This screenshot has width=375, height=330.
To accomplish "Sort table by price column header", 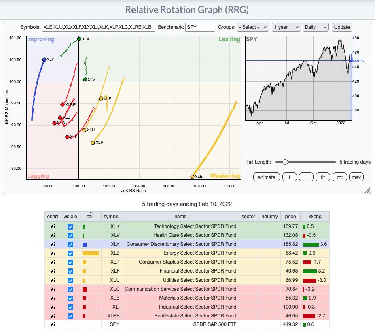I will click(290, 217).
